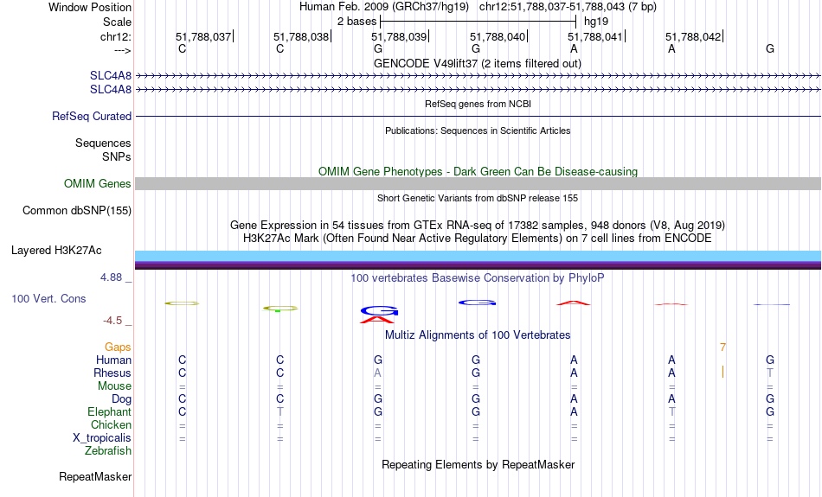Select the Dog alignment row label
This screenshot has height=497, width=822.
(122, 399)
